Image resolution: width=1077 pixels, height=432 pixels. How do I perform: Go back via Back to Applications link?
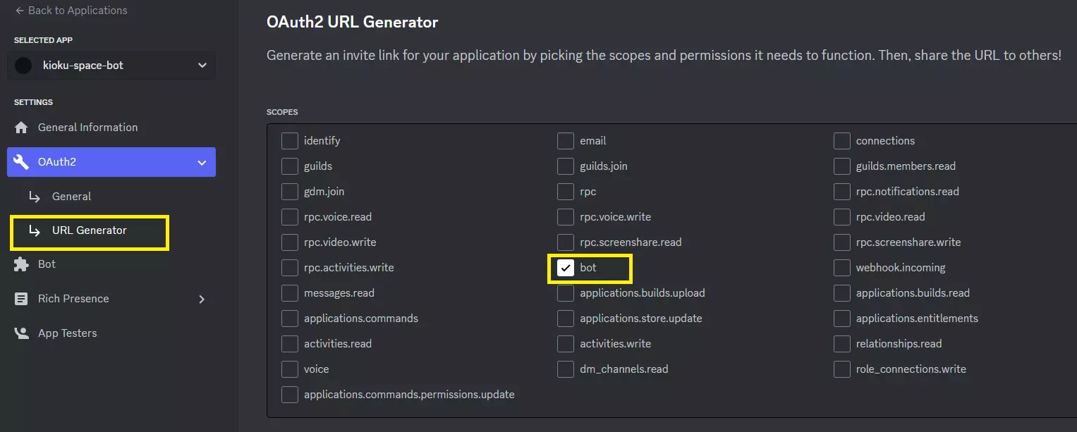click(78, 11)
